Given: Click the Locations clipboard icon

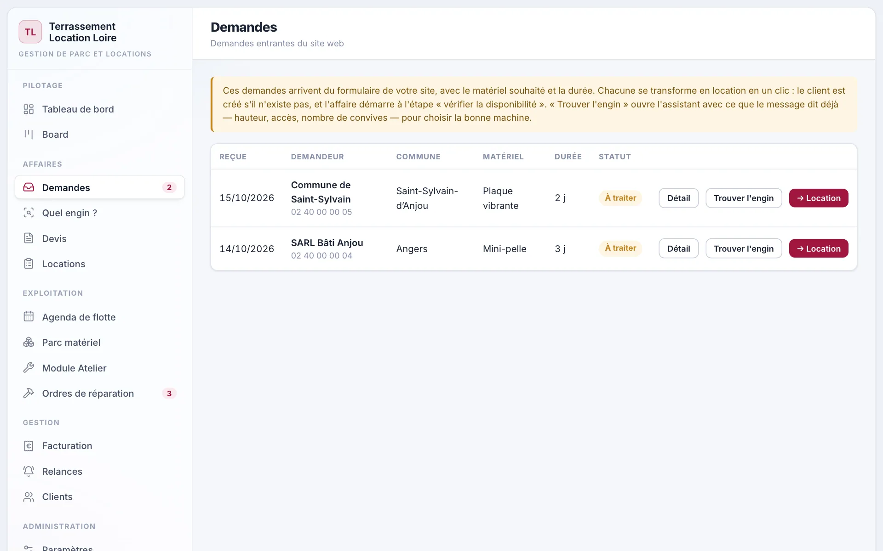Looking at the screenshot, I should (x=29, y=264).
